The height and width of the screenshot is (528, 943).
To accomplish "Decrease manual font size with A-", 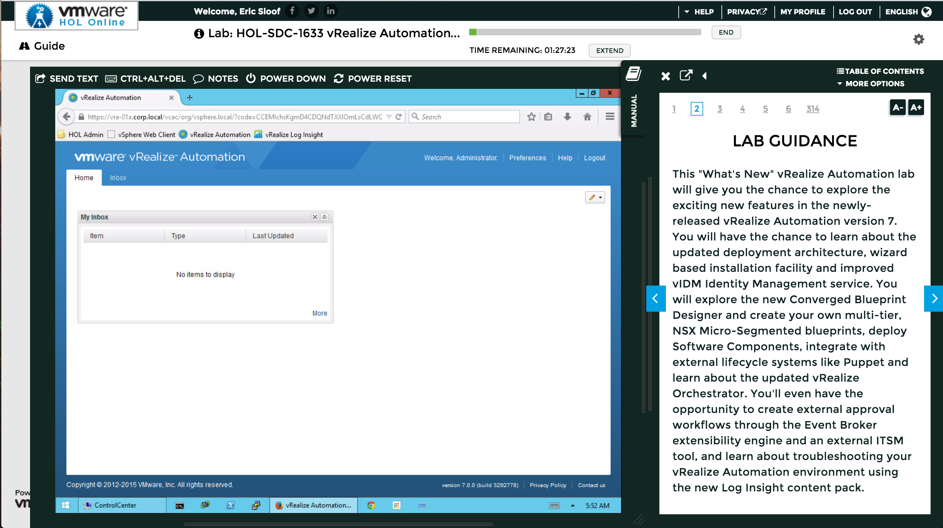I will [x=898, y=107].
